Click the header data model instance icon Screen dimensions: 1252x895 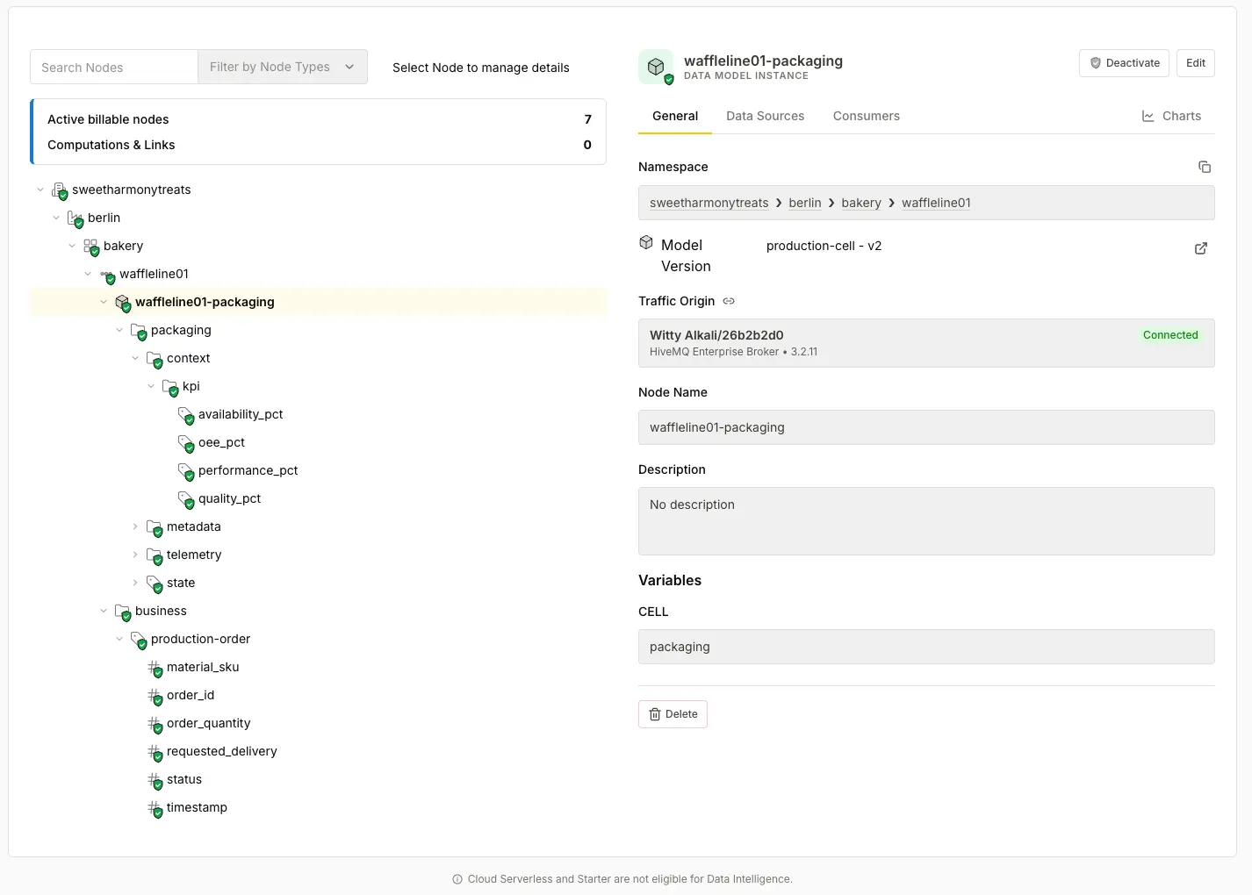click(x=656, y=67)
